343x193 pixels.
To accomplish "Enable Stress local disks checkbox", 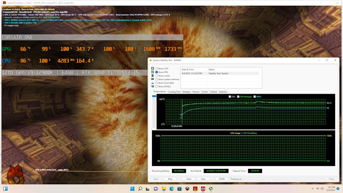I will [x=157, y=83].
